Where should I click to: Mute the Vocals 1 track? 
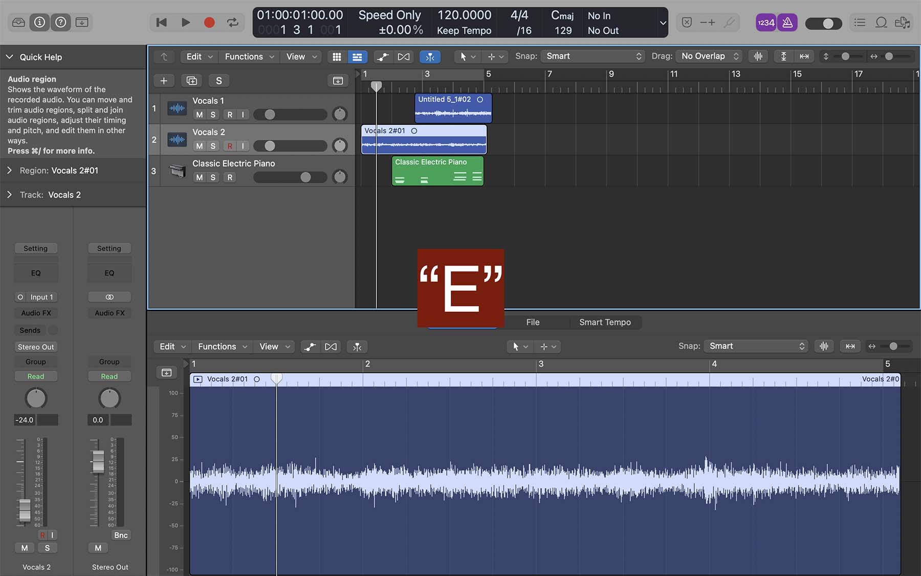click(x=199, y=115)
